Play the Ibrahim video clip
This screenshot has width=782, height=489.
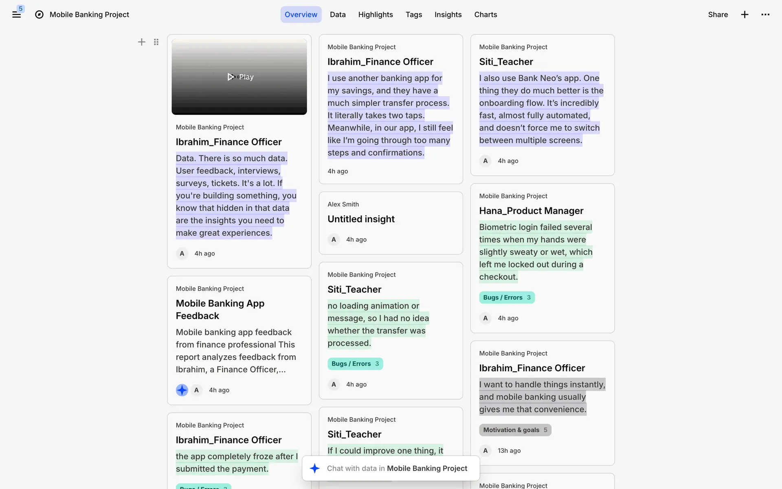pyautogui.click(x=239, y=77)
